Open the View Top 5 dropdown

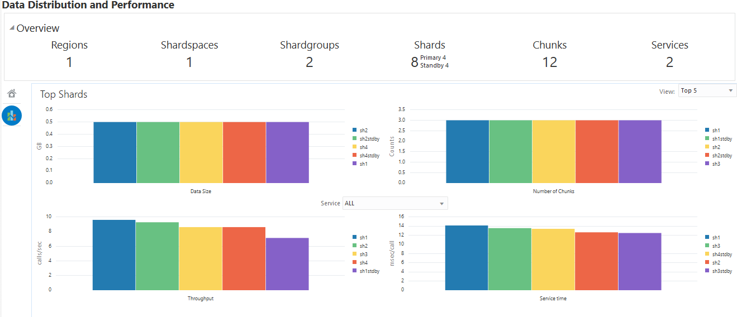(707, 90)
